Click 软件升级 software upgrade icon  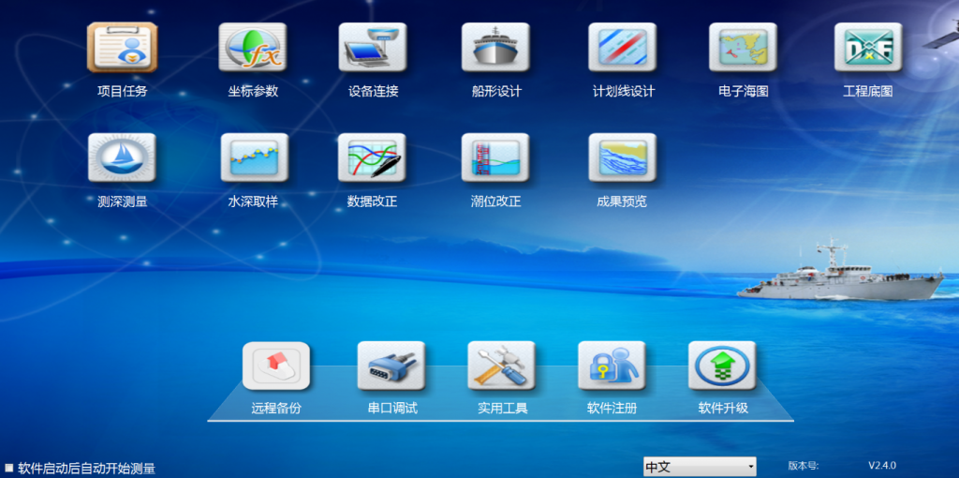[722, 366]
